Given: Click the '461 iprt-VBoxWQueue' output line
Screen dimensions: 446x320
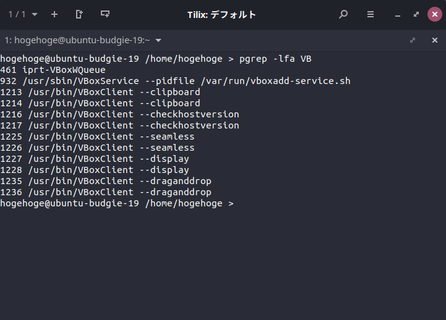Looking at the screenshot, I should click(x=53, y=70).
